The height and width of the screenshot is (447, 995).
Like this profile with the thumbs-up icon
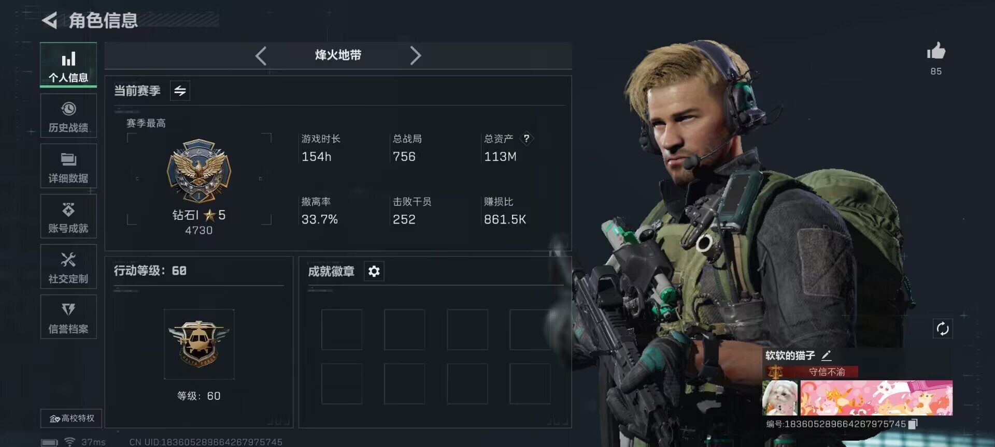(936, 51)
